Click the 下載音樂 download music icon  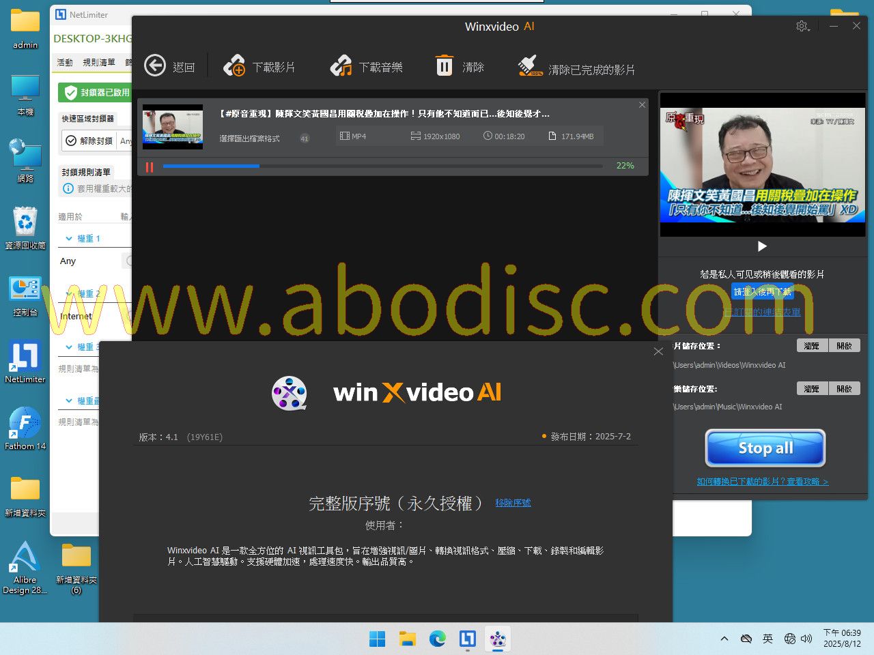341,65
